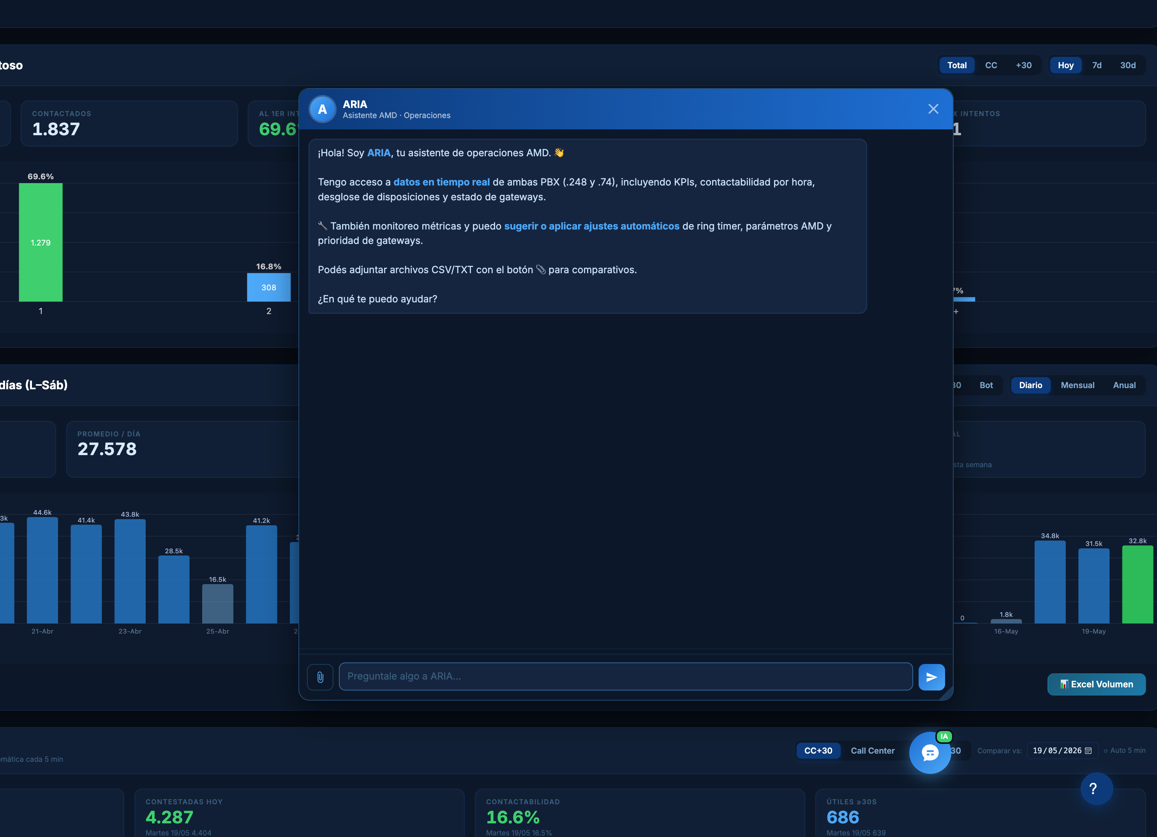Attach a file with the paperclip button
This screenshot has width=1157, height=837.
[x=320, y=677]
